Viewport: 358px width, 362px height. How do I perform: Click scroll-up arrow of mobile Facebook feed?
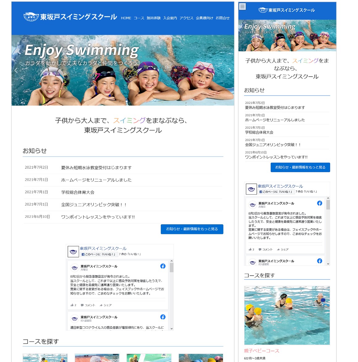(x=328, y=198)
